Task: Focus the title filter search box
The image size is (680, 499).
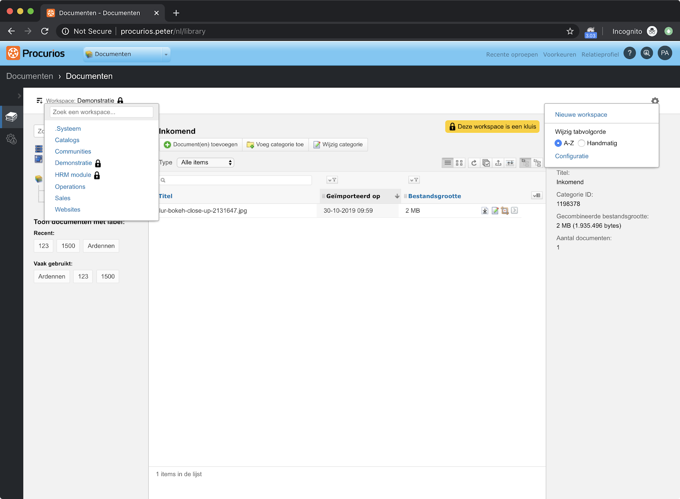Action: point(235,180)
